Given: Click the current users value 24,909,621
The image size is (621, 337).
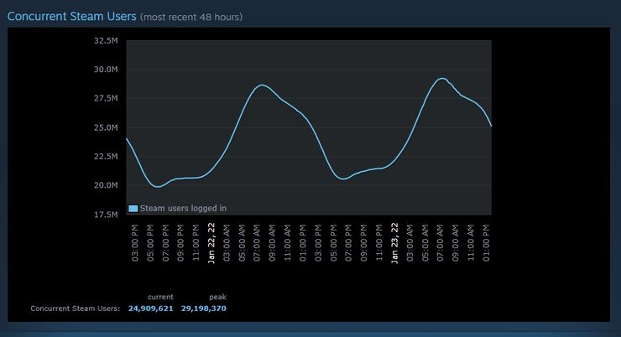Looking at the screenshot, I should [150, 308].
